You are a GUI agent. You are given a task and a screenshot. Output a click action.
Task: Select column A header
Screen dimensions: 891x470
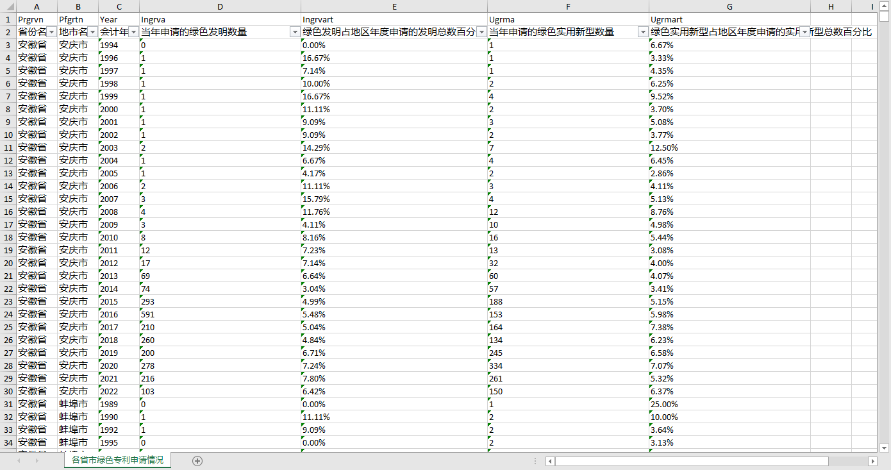tap(37, 6)
